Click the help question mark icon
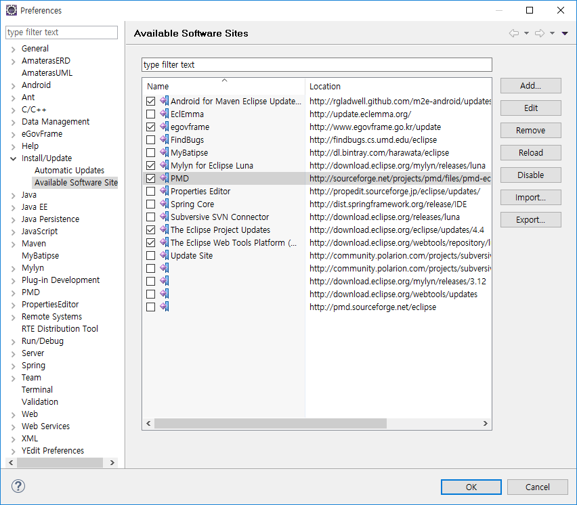Viewport: 577px width, 505px height. click(x=18, y=486)
